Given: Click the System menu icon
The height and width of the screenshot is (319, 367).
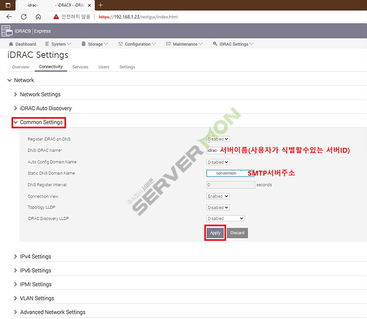Looking at the screenshot, I should (47, 44).
